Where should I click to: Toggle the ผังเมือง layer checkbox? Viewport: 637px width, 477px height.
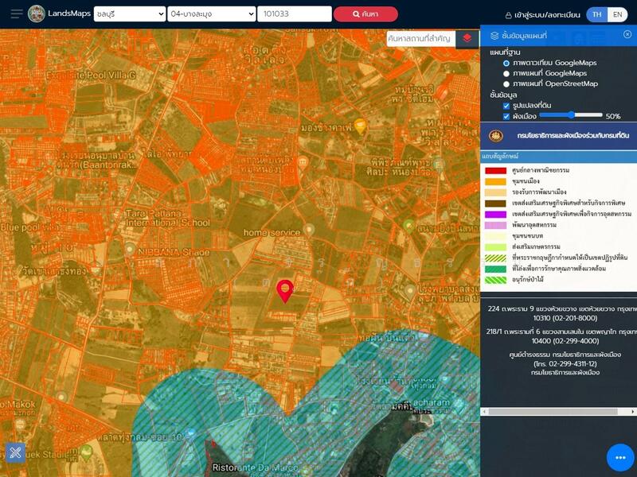[506, 116]
